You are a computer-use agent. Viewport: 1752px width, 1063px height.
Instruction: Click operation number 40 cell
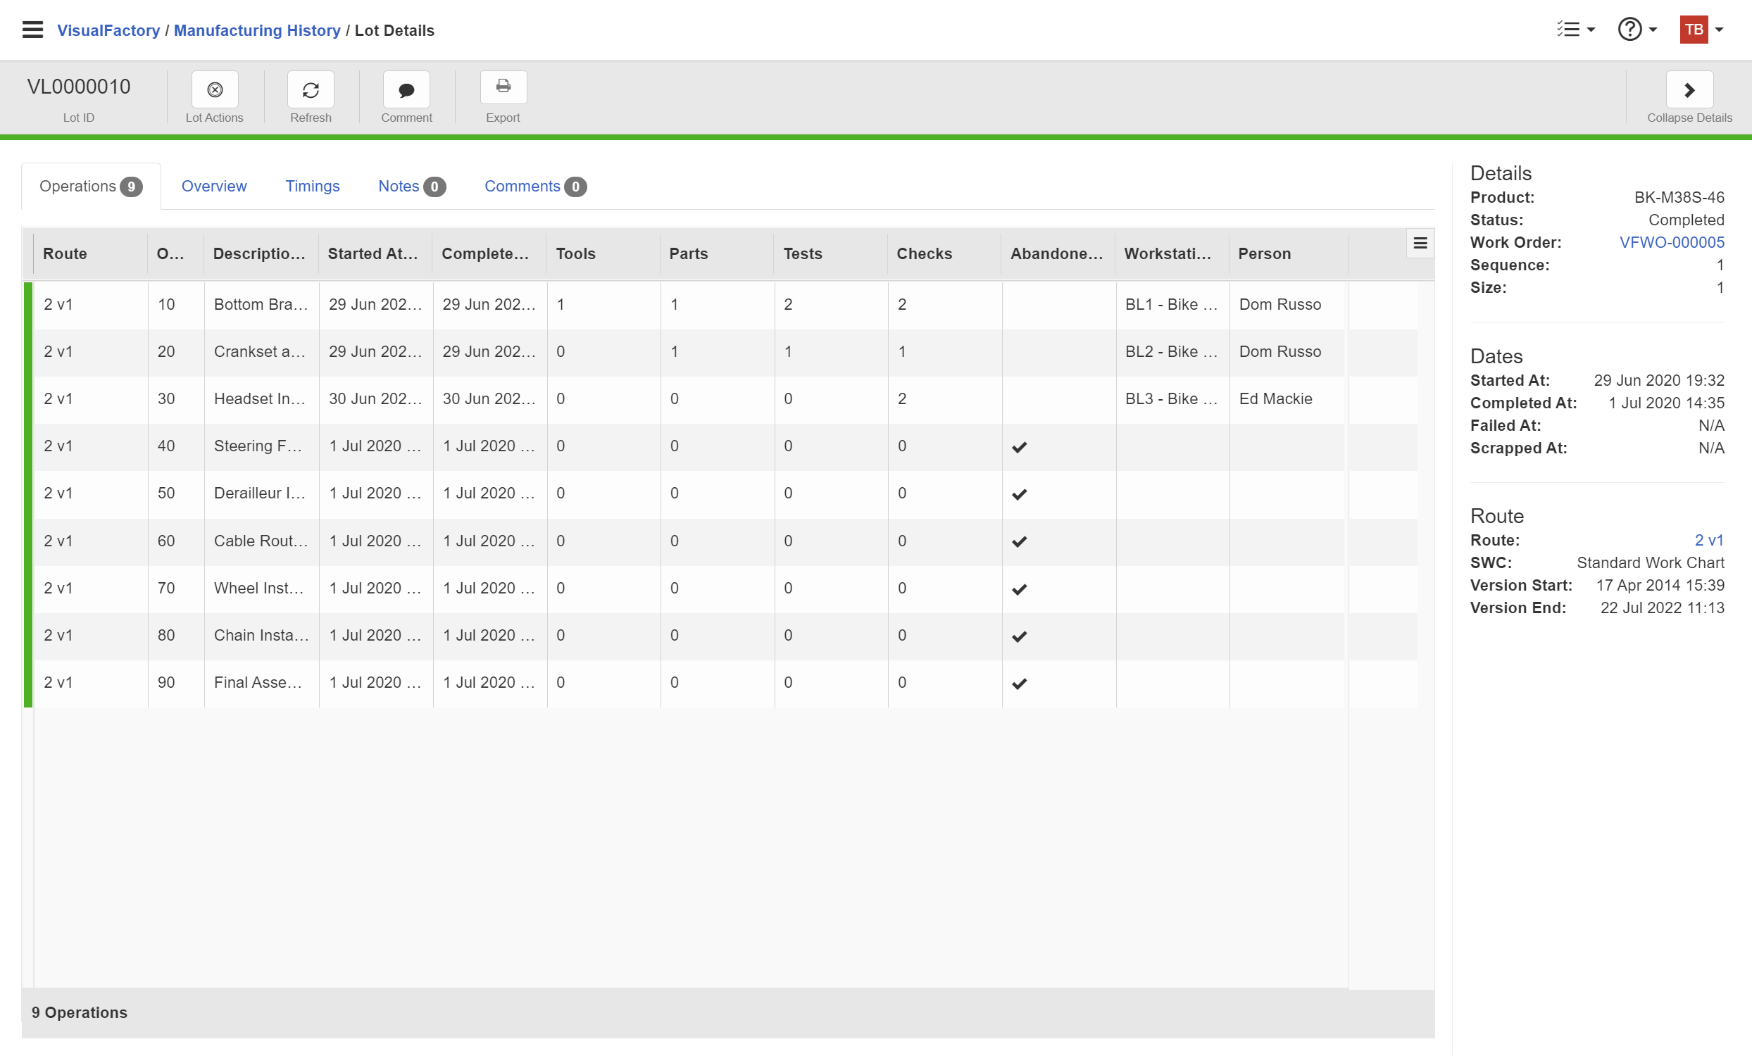tap(175, 446)
